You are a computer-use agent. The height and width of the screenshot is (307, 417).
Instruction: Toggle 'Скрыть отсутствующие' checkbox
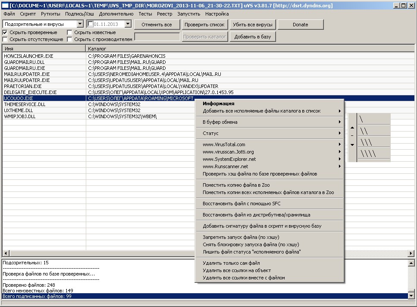(x=5, y=39)
